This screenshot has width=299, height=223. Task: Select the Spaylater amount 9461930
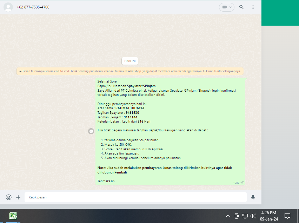click(132, 113)
